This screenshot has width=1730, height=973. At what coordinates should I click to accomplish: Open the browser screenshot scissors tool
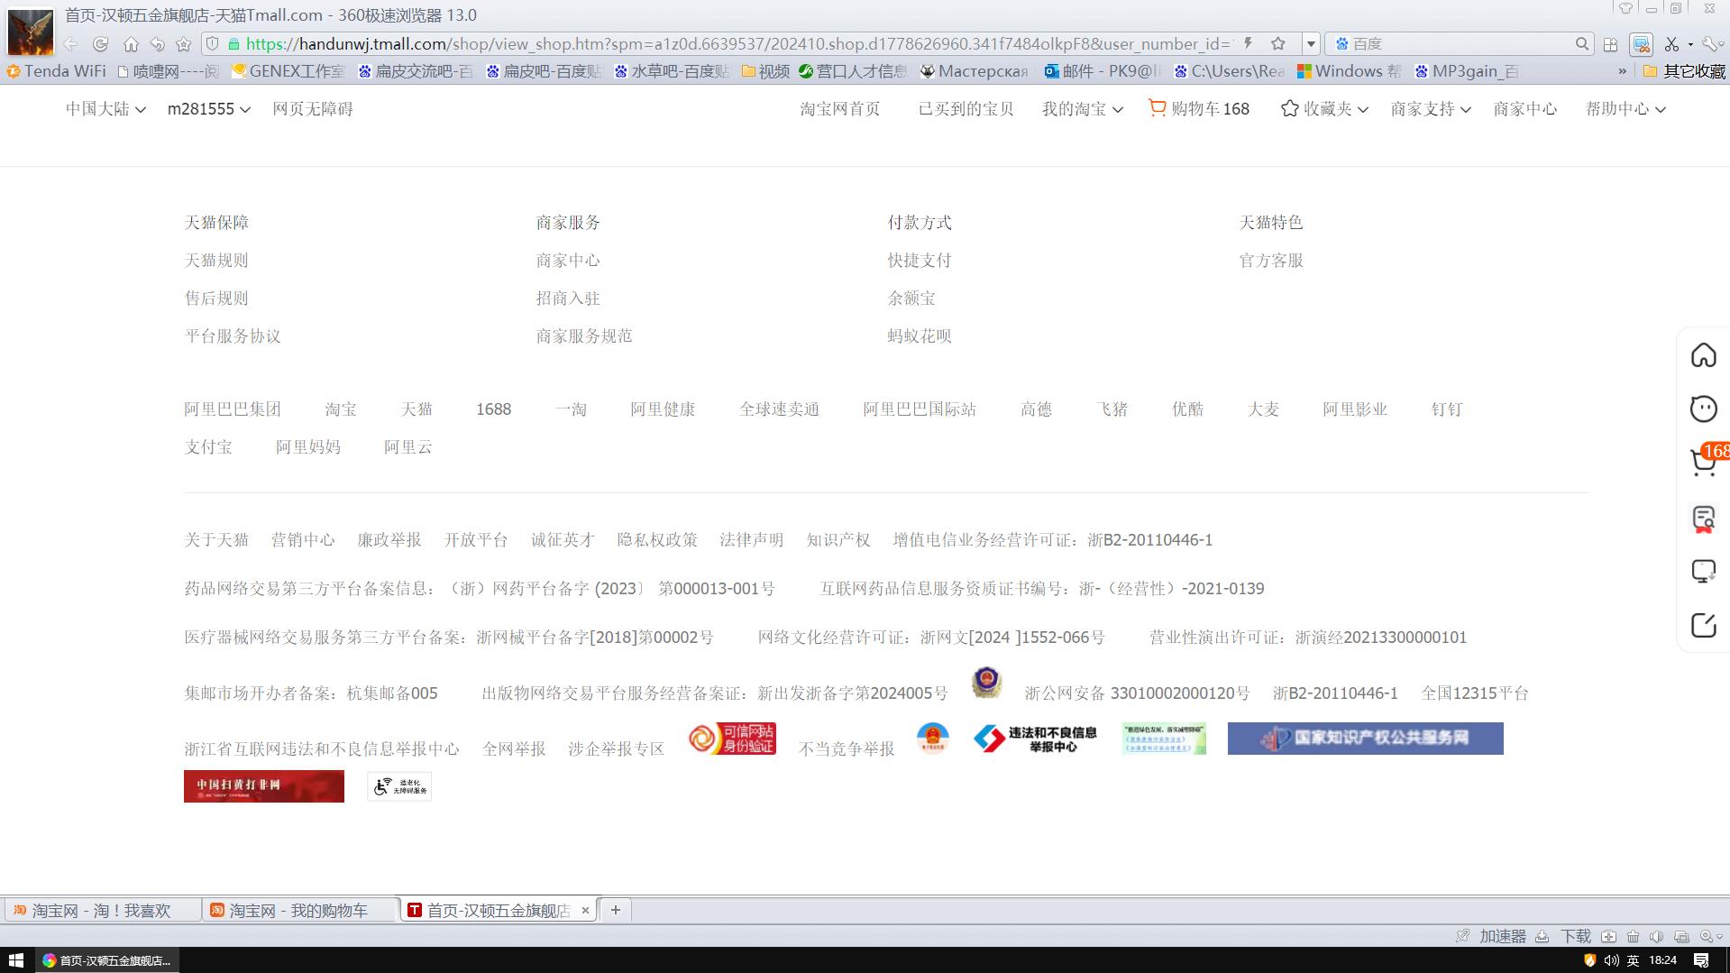tap(1671, 43)
